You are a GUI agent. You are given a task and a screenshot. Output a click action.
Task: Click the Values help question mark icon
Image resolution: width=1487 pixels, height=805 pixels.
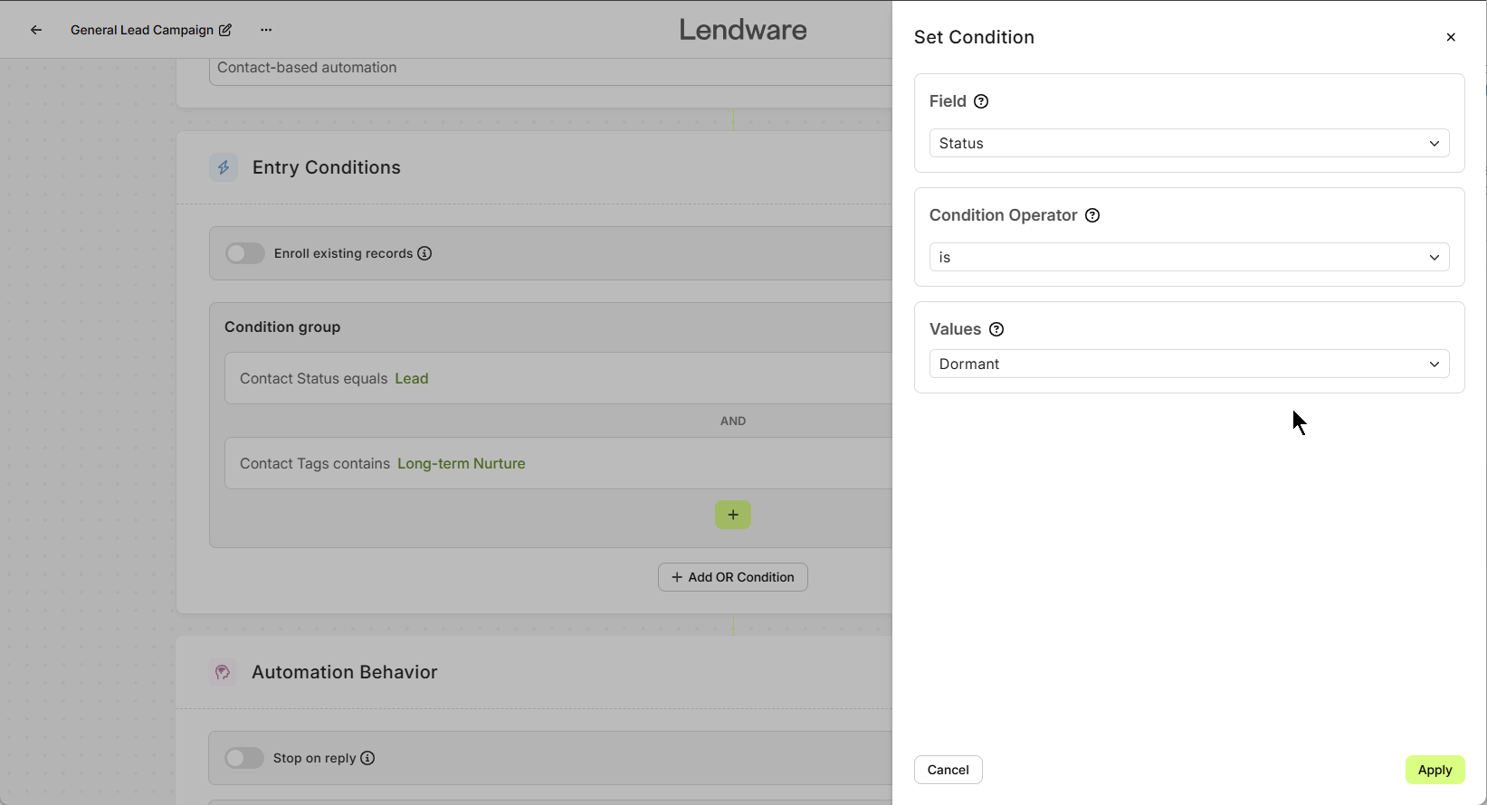tap(996, 329)
